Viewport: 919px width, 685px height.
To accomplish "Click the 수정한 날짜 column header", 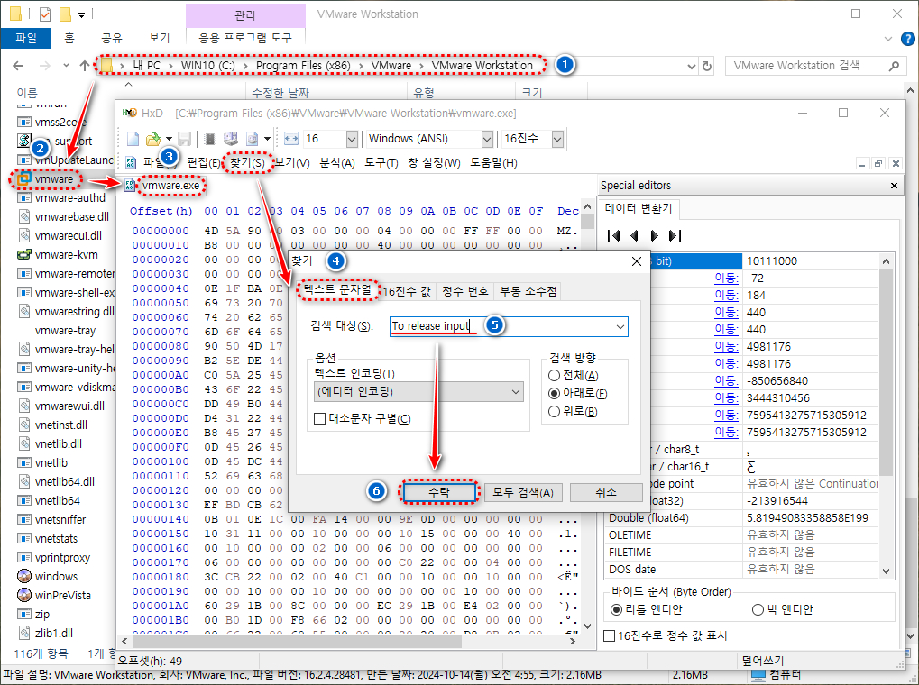I will click(x=280, y=93).
